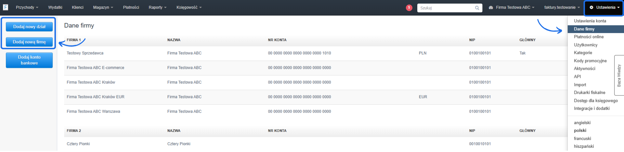
Task: Expand the Księgowość dropdown menu
Action: (x=189, y=7)
